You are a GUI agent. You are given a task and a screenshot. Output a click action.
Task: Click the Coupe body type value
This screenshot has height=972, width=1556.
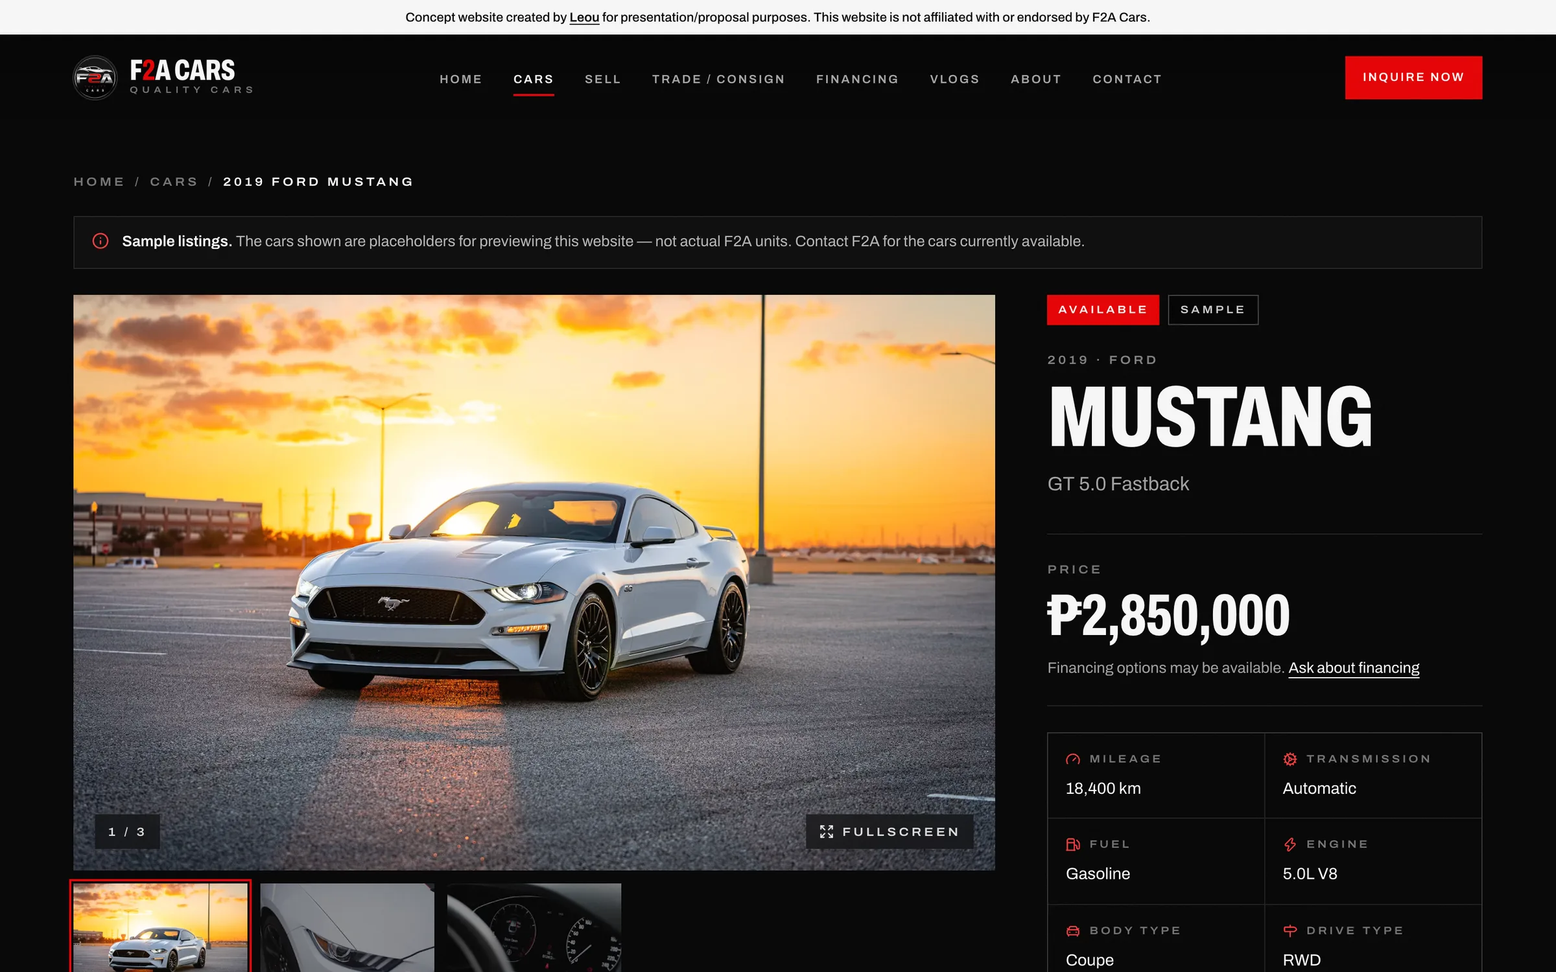tap(1090, 960)
